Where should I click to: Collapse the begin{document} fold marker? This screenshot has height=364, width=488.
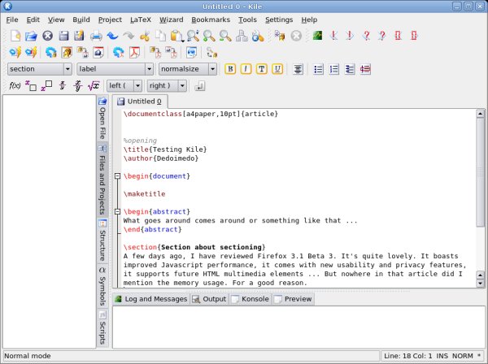pyautogui.click(x=119, y=176)
